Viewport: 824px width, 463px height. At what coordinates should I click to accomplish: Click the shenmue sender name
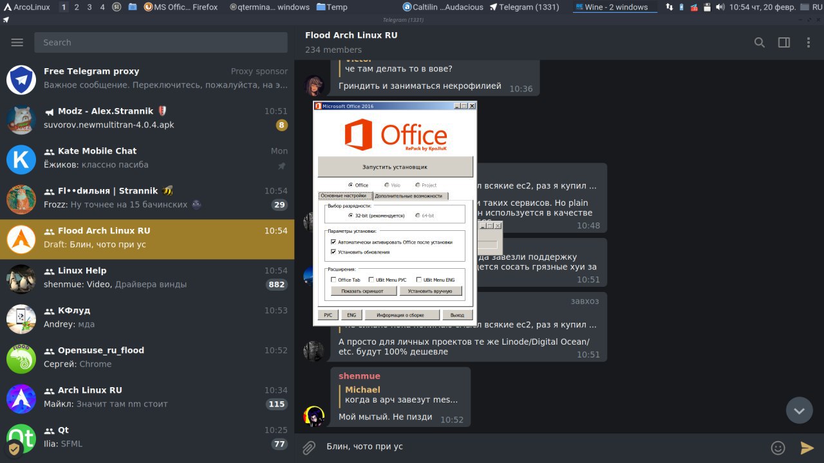pos(359,376)
